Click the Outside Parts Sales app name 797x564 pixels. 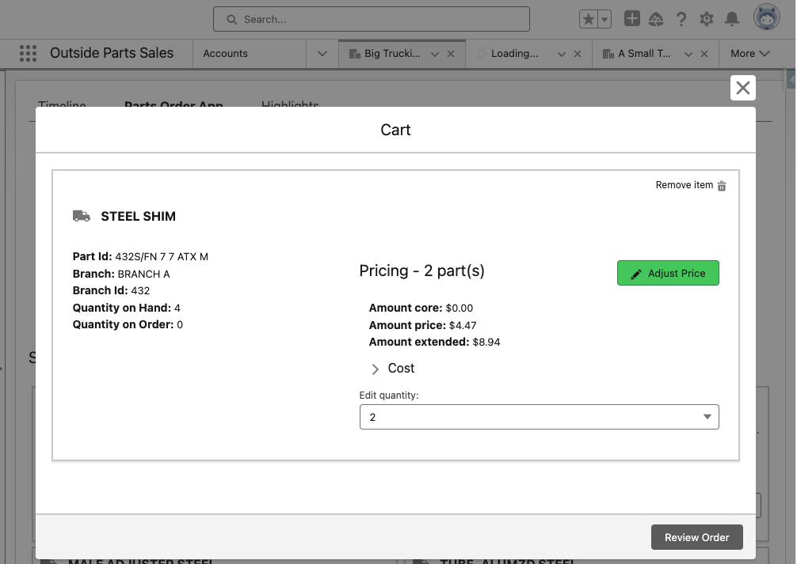pos(112,53)
